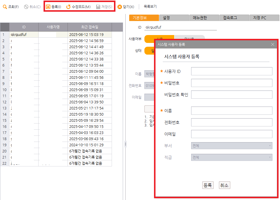The width and height of the screenshot is (280, 200).
Task: Click the 취소(C) cancel icon in toolbar
Action: [x=26, y=7]
